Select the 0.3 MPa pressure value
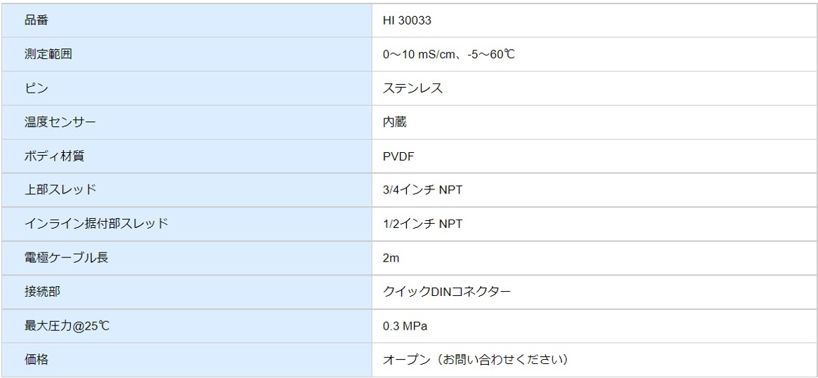The image size is (818, 378). (x=405, y=326)
